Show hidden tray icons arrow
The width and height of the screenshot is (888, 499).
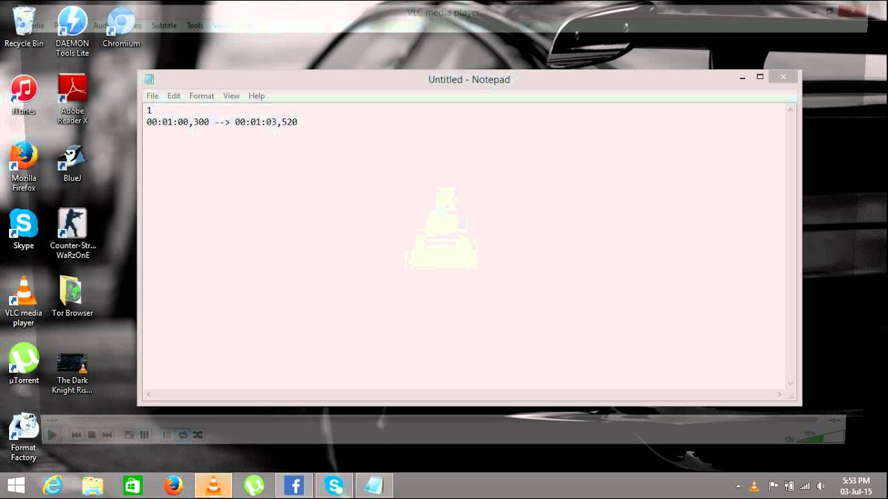(x=738, y=486)
